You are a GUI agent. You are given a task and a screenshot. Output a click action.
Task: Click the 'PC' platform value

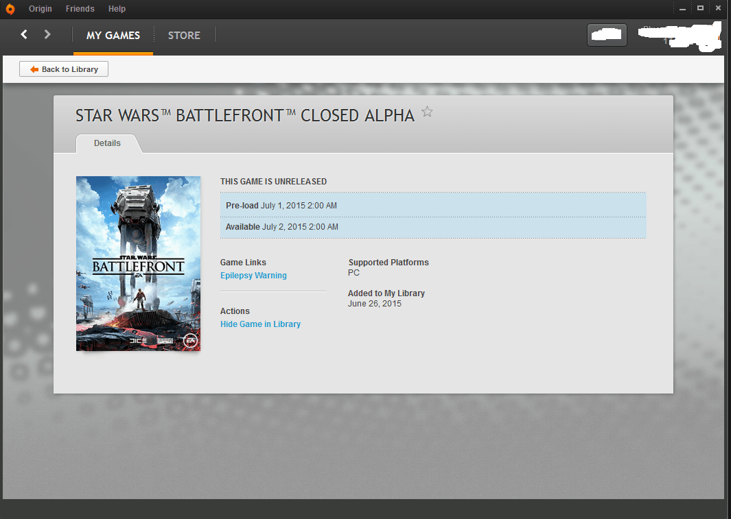pos(354,273)
